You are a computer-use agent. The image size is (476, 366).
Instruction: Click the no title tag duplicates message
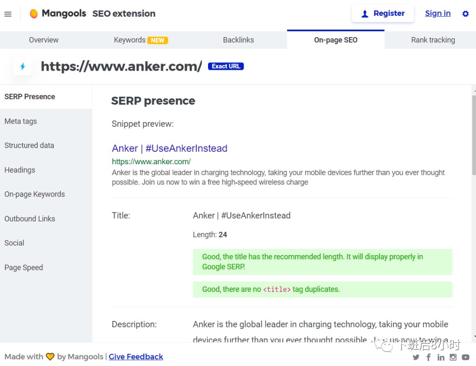click(322, 289)
